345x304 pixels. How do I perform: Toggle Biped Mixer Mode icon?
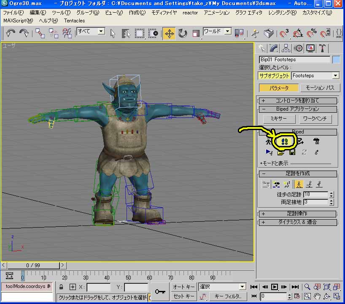click(x=316, y=141)
